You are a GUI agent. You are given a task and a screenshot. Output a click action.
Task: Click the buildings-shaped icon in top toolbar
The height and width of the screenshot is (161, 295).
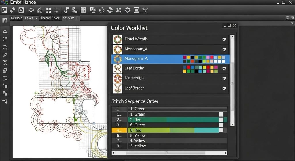pos(40,10)
